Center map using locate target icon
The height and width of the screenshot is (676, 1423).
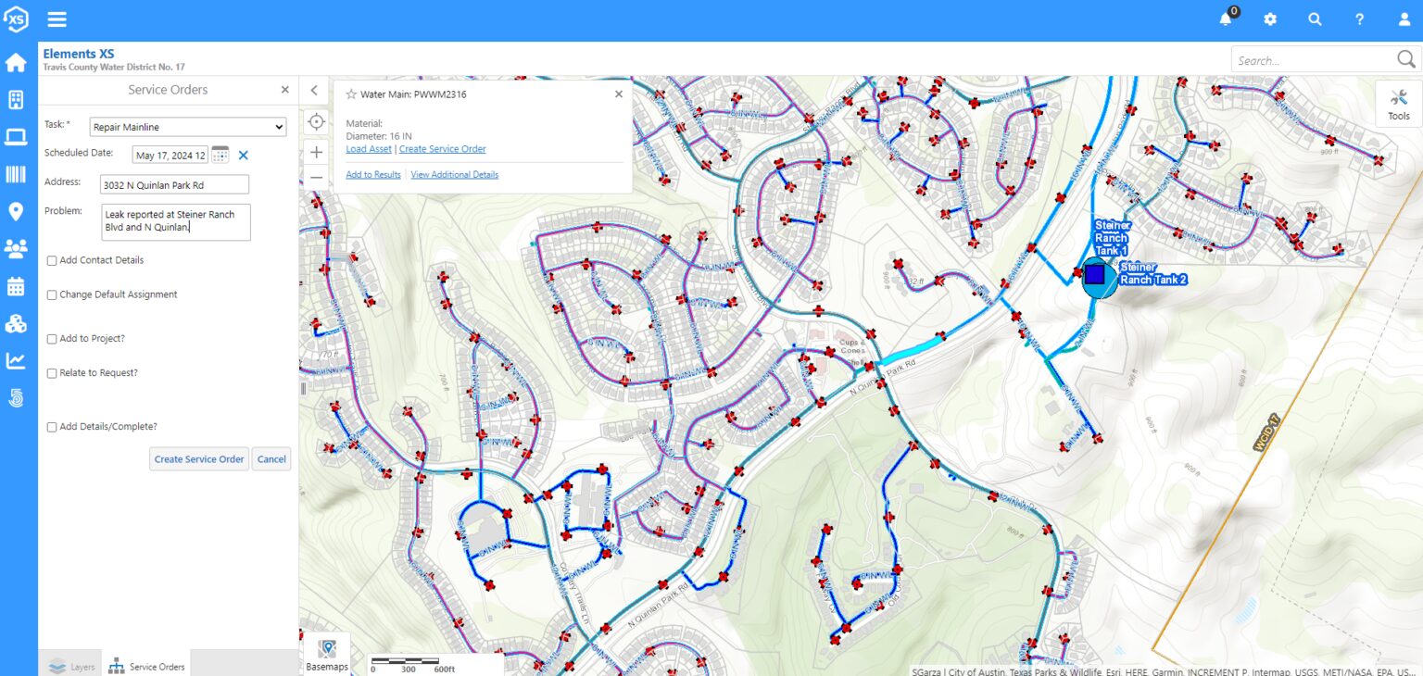click(x=317, y=121)
